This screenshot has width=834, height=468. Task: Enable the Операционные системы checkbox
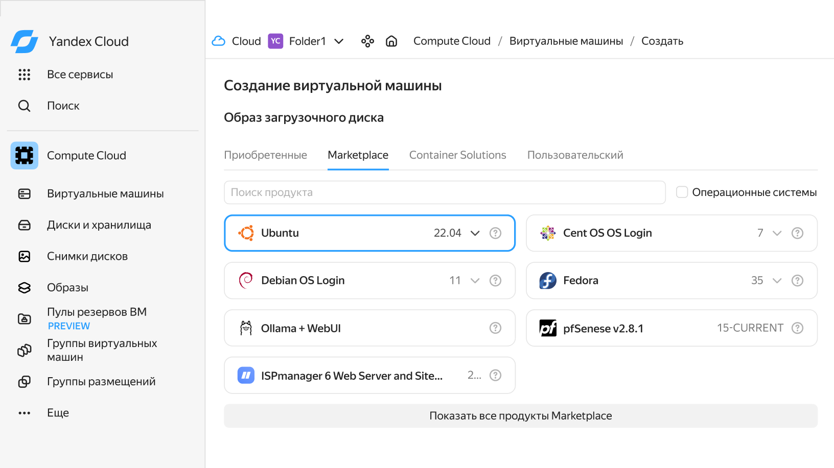682,192
